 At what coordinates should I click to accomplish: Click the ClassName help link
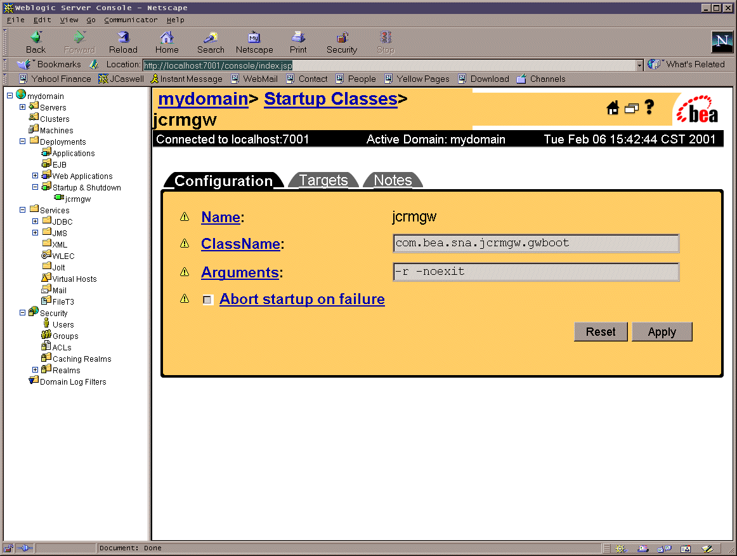(x=240, y=244)
